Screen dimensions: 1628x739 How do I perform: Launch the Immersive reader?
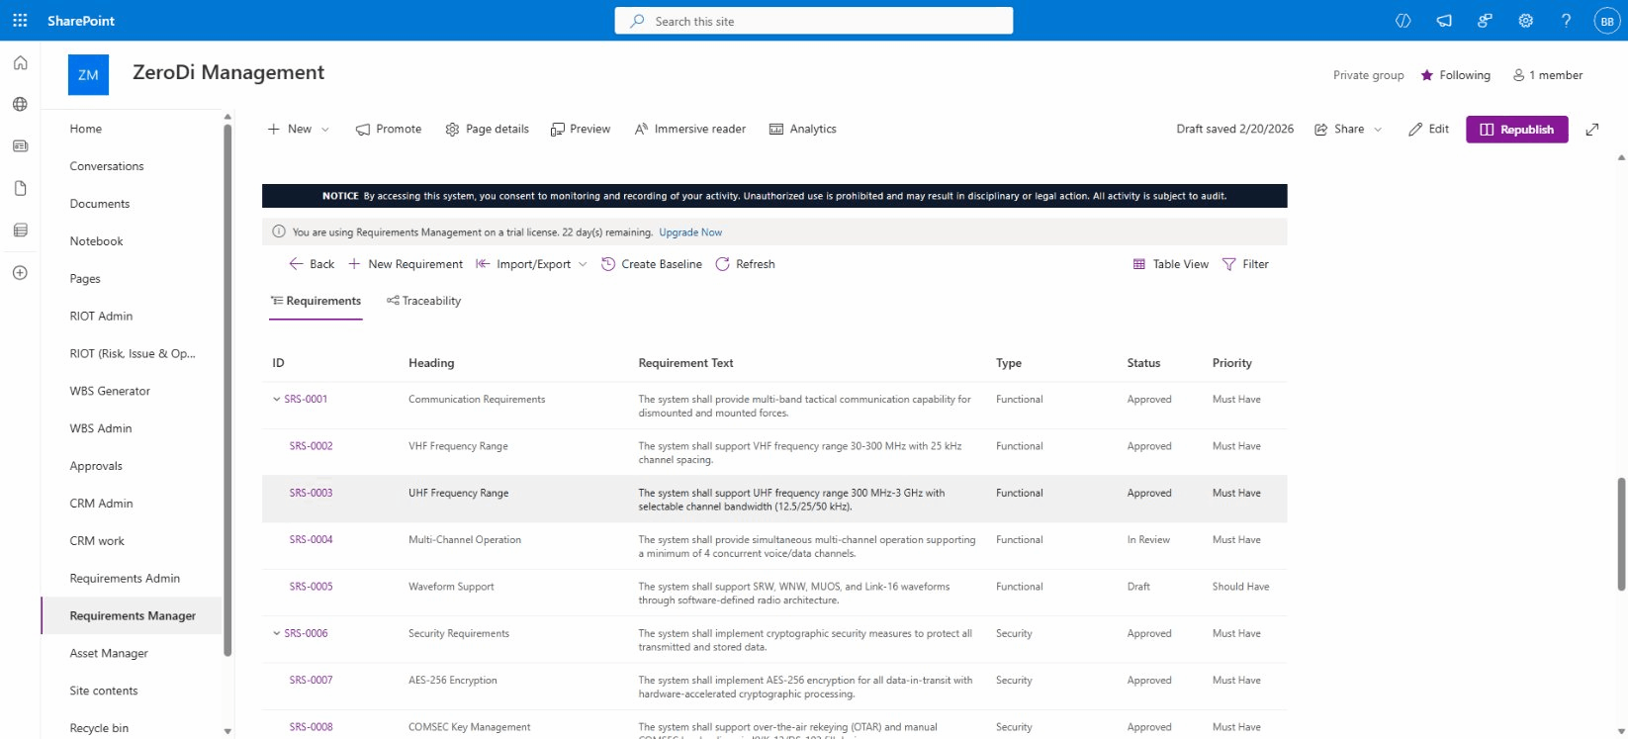click(x=690, y=130)
